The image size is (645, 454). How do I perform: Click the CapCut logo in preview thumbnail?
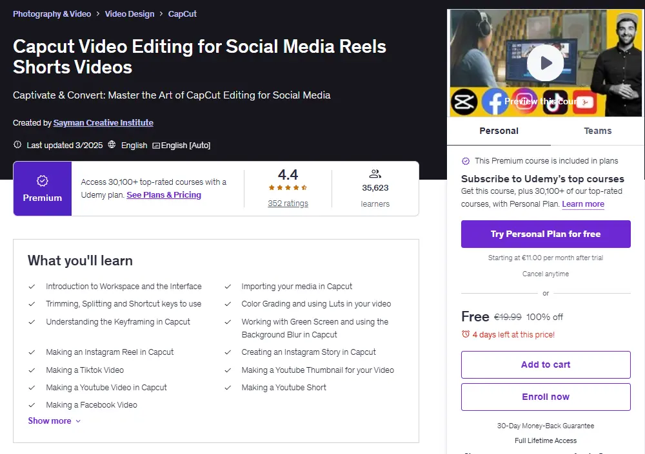point(464,102)
